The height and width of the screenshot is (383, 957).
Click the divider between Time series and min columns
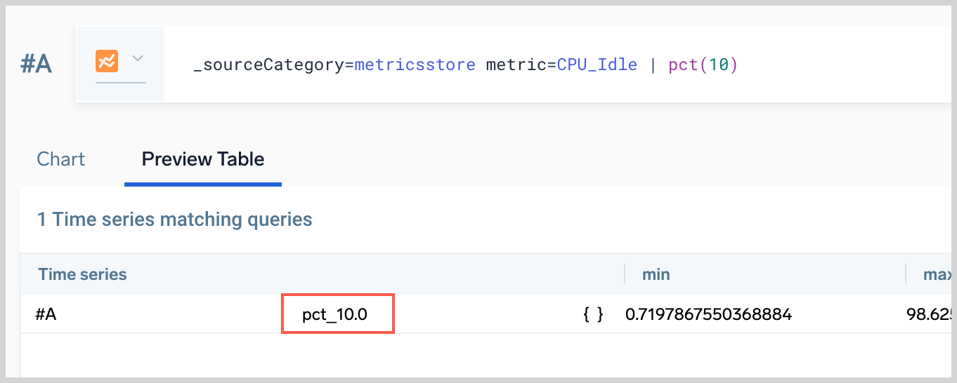[625, 274]
